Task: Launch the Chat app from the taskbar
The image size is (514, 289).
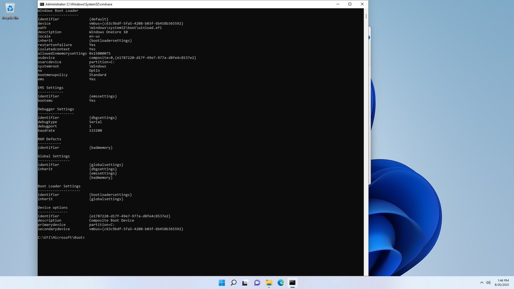Action: 257,283
